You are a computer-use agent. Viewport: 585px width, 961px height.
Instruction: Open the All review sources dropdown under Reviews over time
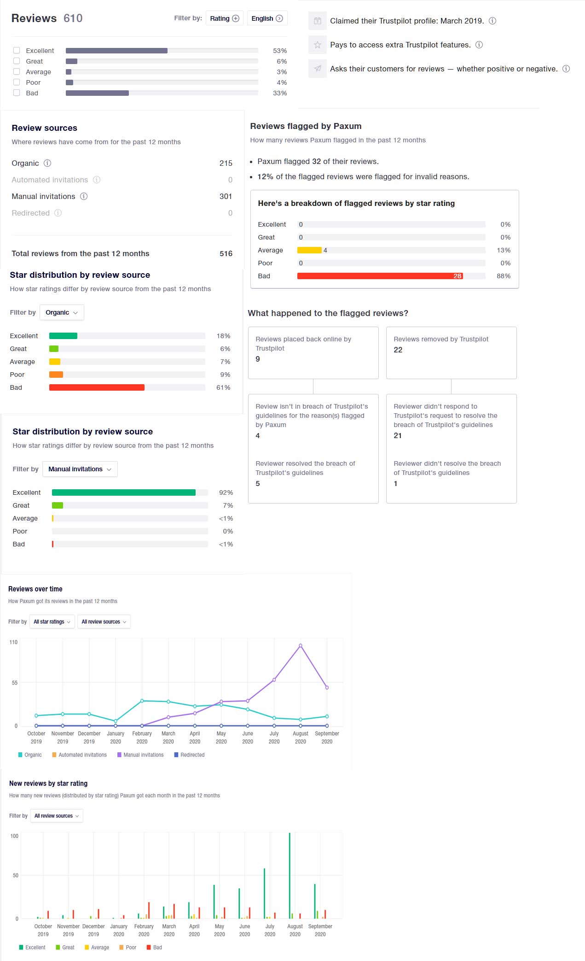(104, 621)
